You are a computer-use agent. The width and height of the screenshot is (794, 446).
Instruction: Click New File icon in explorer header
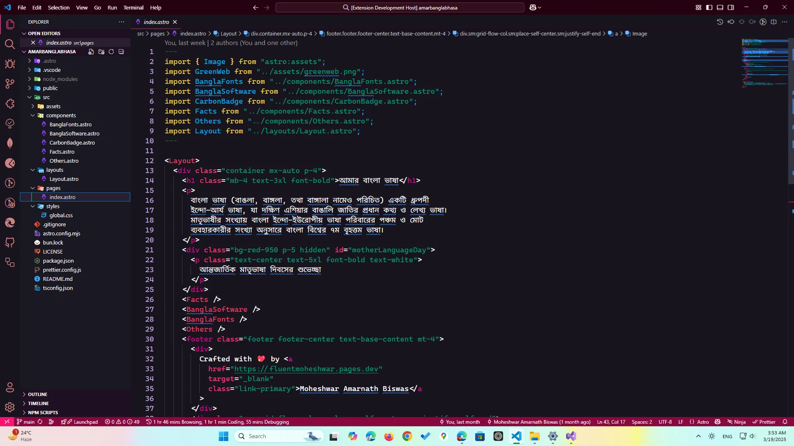(91, 52)
